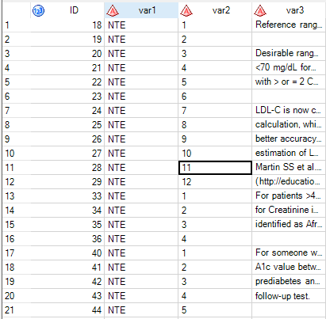Select row number 1 header
Screen dimensions: 326x319
click(x=17, y=25)
